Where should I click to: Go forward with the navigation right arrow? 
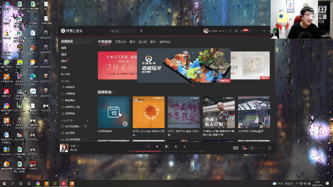tap(105, 31)
